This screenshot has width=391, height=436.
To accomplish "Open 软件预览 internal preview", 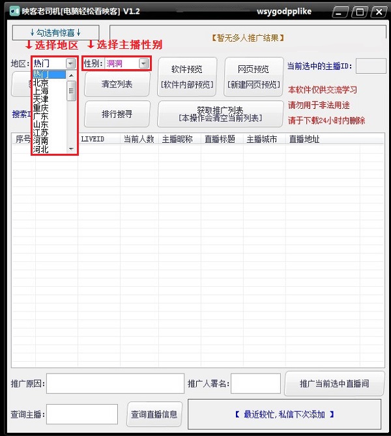I will pos(187,77).
